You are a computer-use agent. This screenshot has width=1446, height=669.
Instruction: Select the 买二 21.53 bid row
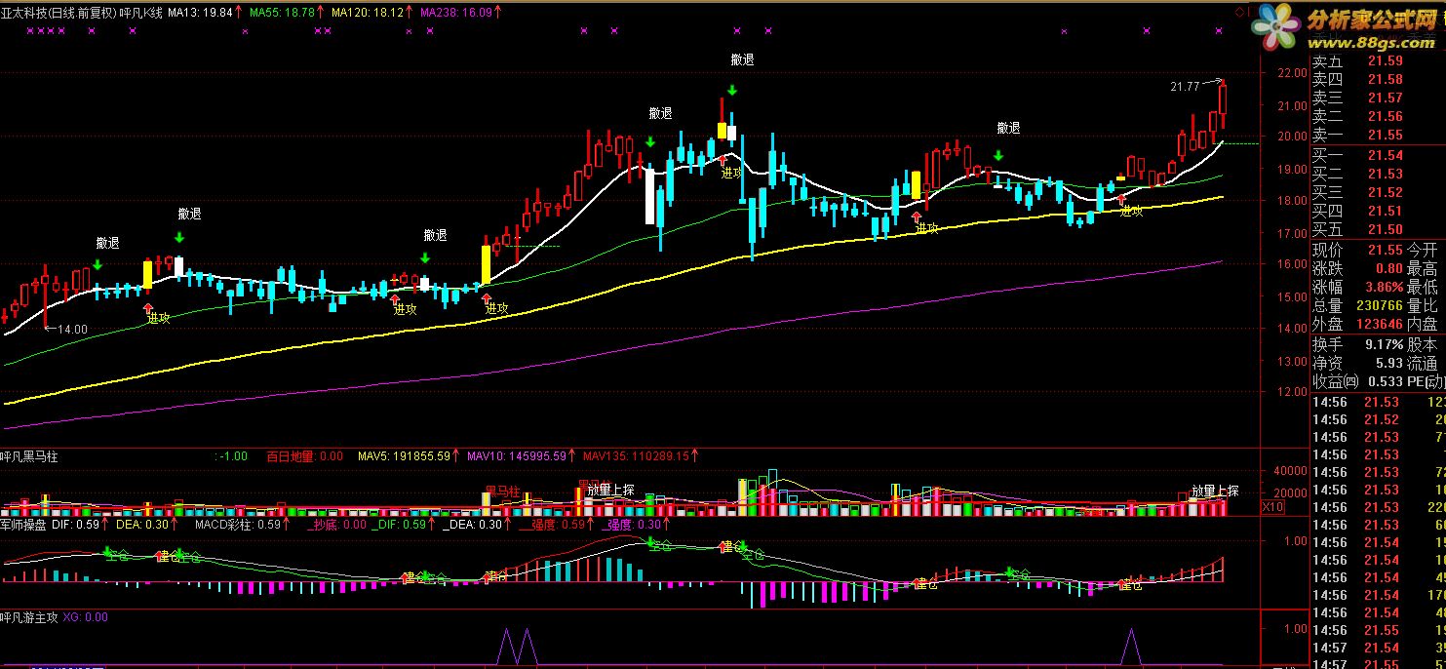(1357, 175)
